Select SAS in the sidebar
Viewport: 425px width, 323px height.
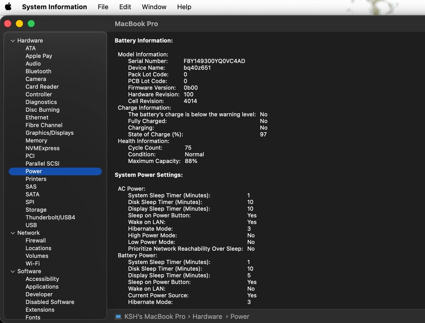(x=31, y=187)
